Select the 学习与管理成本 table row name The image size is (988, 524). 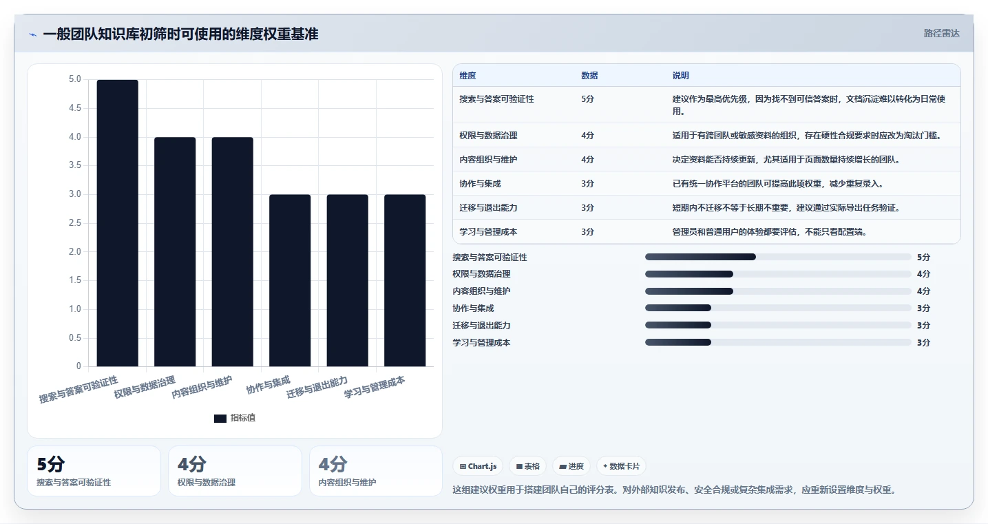coord(488,232)
